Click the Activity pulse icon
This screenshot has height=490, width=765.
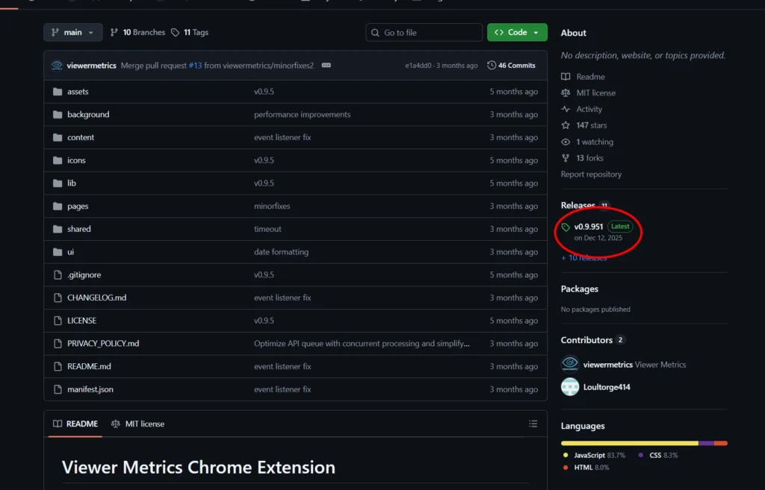click(x=566, y=109)
